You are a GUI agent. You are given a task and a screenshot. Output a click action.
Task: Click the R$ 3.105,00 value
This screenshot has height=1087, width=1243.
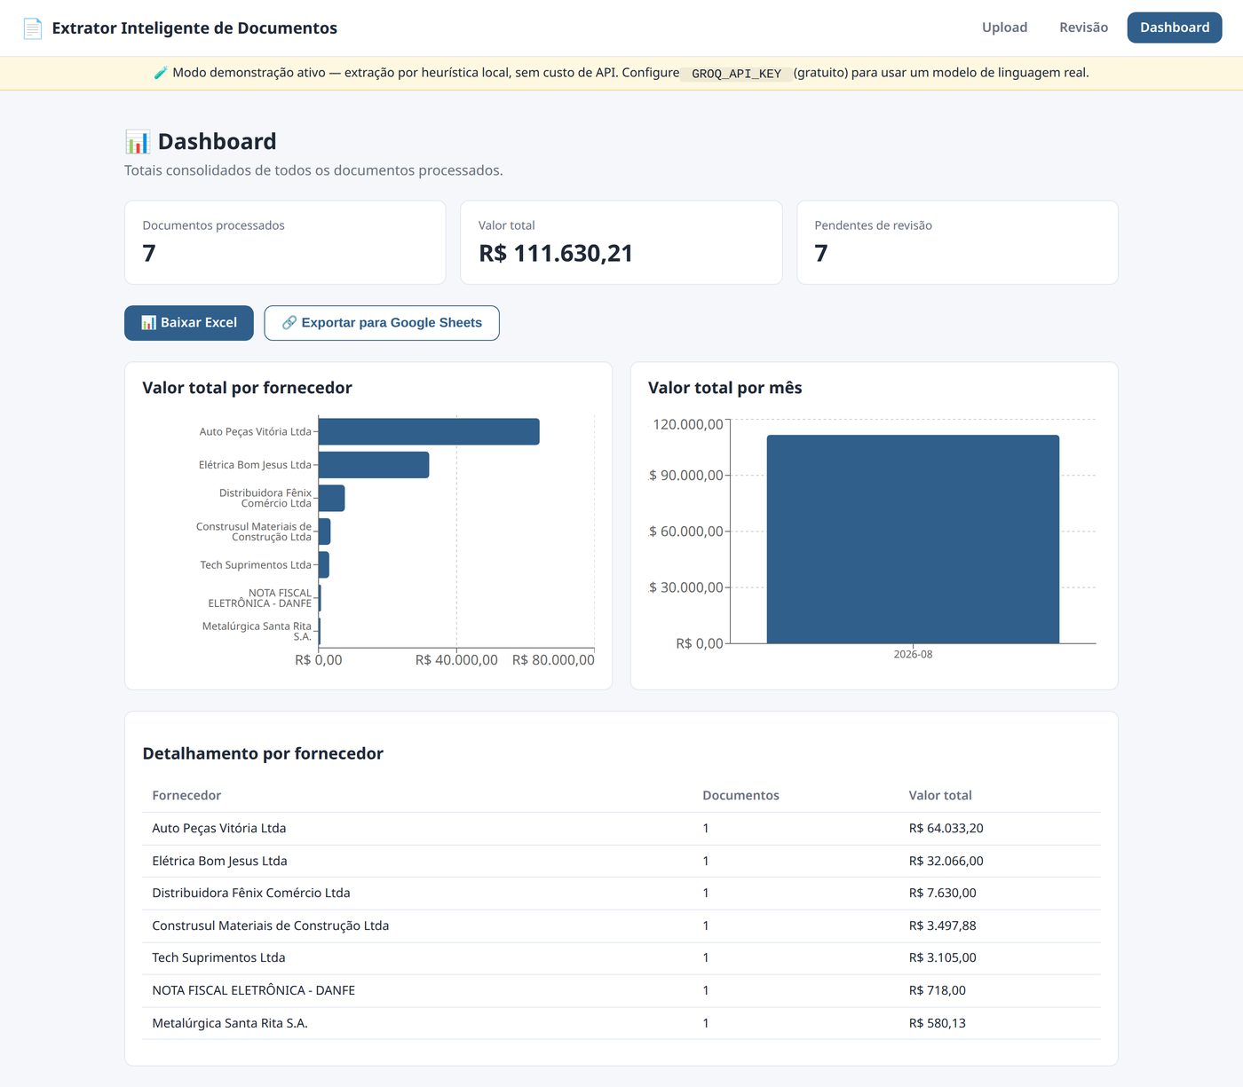942,957
